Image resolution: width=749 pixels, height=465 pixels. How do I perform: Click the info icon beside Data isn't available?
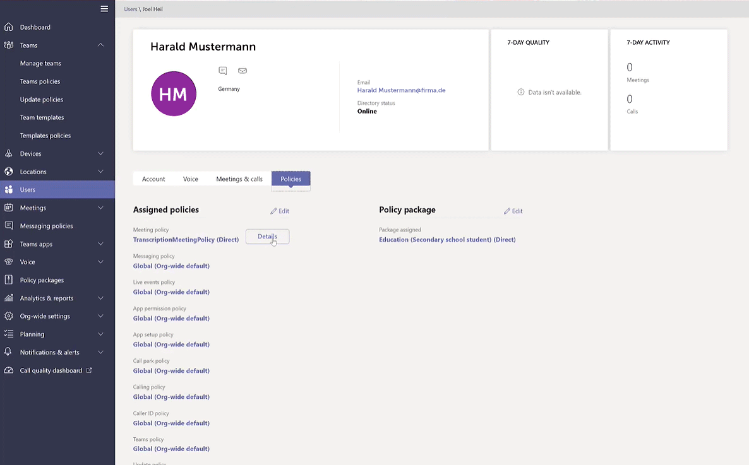520,92
